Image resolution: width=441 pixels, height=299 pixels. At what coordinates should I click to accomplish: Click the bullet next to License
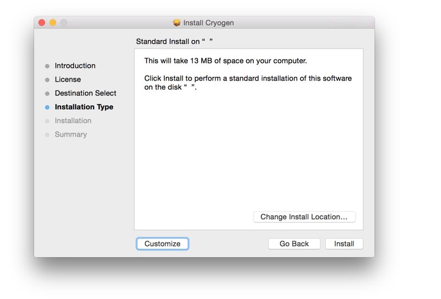pos(47,80)
